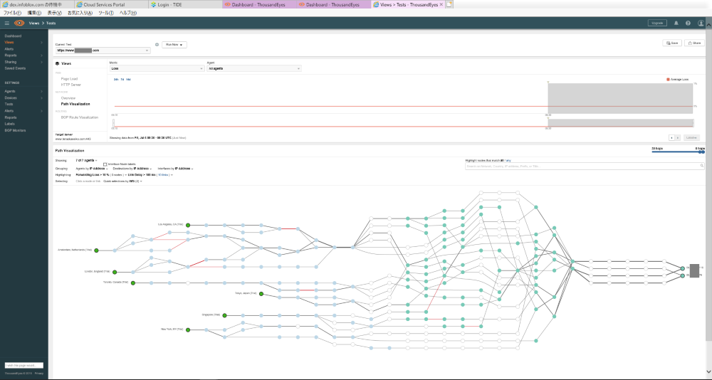Select the HTTP Server view

pos(70,85)
